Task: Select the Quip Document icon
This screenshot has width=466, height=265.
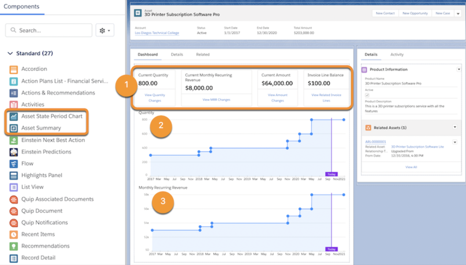Action: point(14,211)
